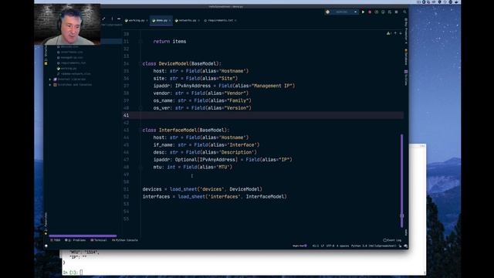Click the warnings indicator icon in editor
The height and width of the screenshot is (278, 494).
[x=389, y=33]
